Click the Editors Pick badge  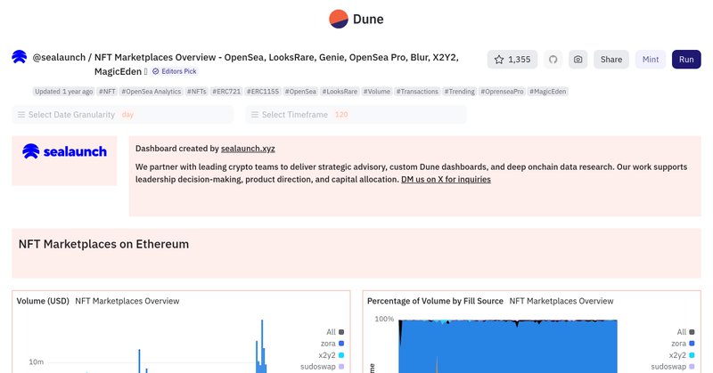[174, 71]
